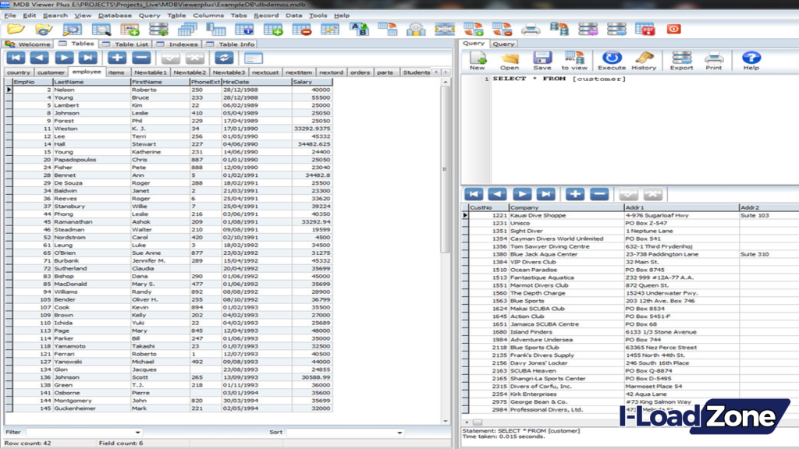Open the Sort dropdown at the bottom
The height and width of the screenshot is (449, 799).
pos(399,432)
